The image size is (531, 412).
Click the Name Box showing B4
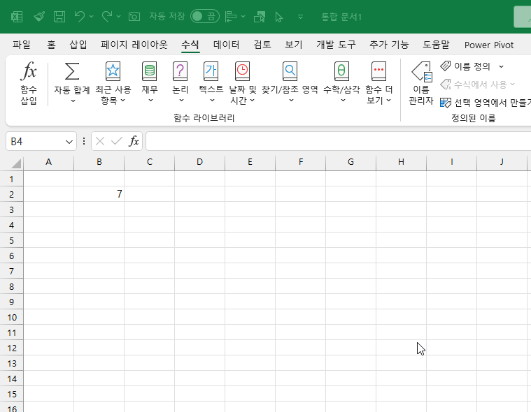coord(36,141)
